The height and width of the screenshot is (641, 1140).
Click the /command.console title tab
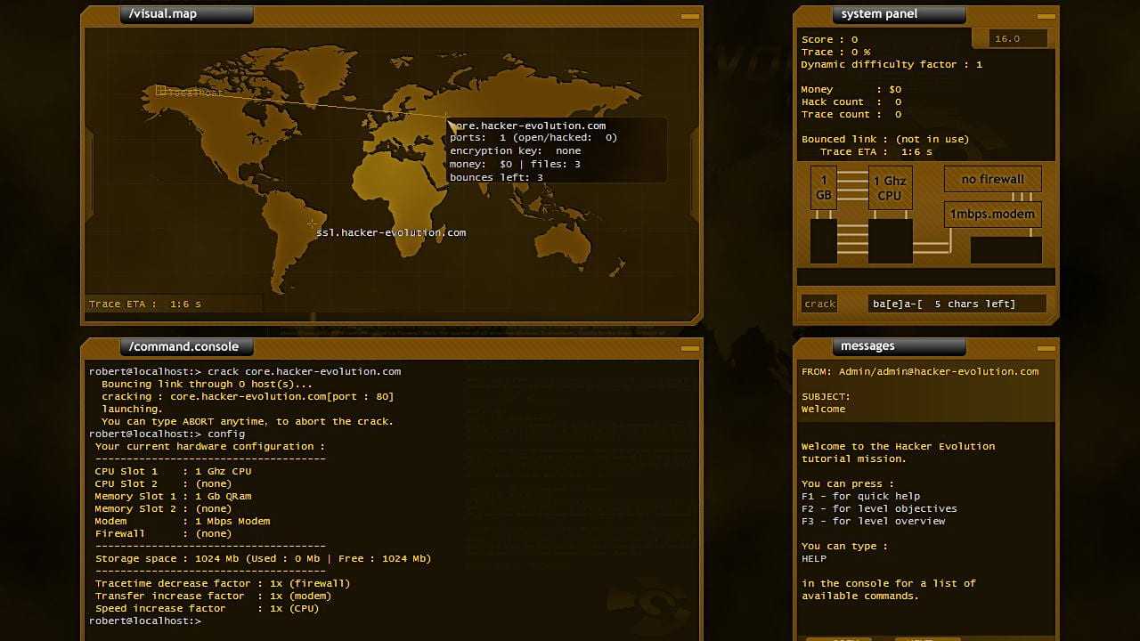coord(186,346)
